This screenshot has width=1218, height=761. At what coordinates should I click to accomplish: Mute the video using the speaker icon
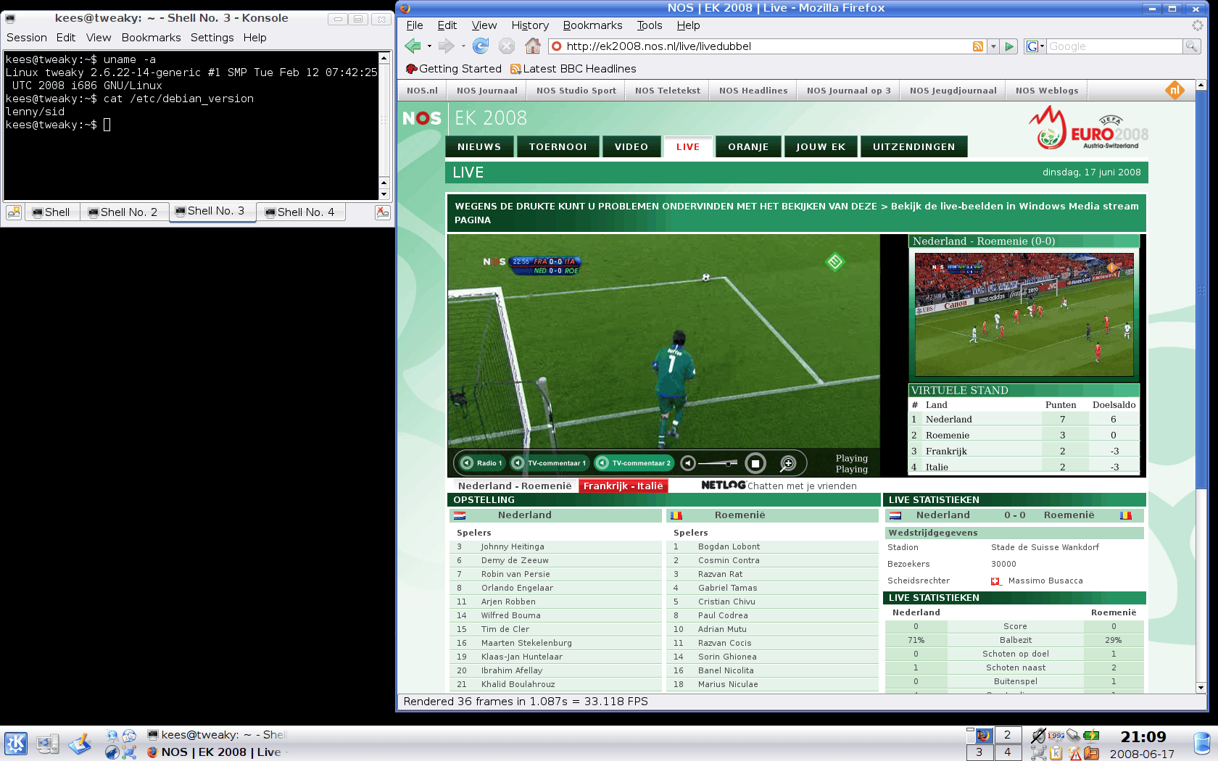point(689,463)
